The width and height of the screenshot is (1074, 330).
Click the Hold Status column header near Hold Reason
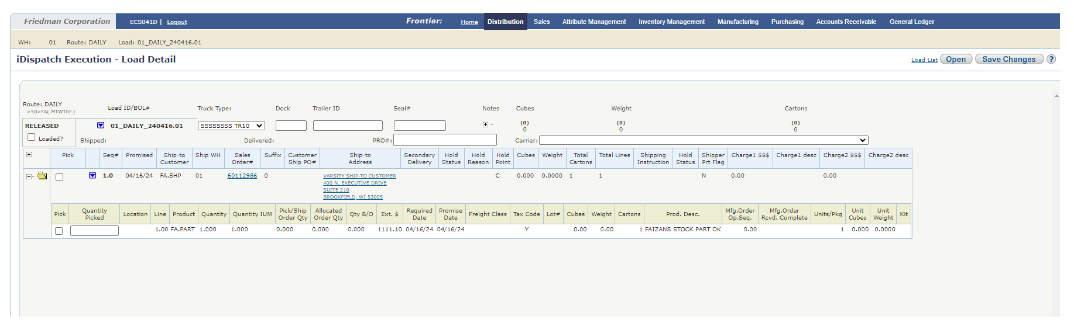pos(451,159)
